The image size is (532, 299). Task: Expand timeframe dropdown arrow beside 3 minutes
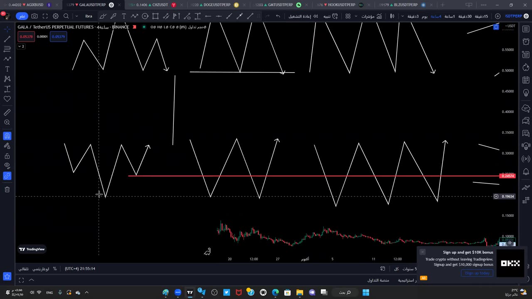(x=402, y=16)
